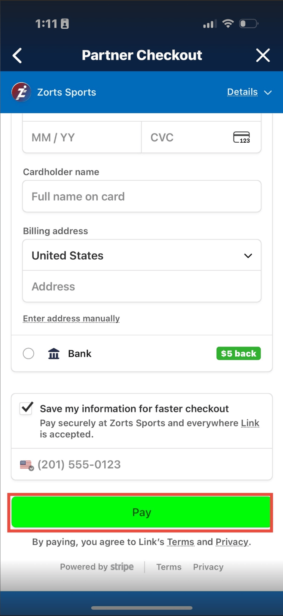Focus the Full name on card field
Viewport: 283px width, 616px height.
click(141, 196)
